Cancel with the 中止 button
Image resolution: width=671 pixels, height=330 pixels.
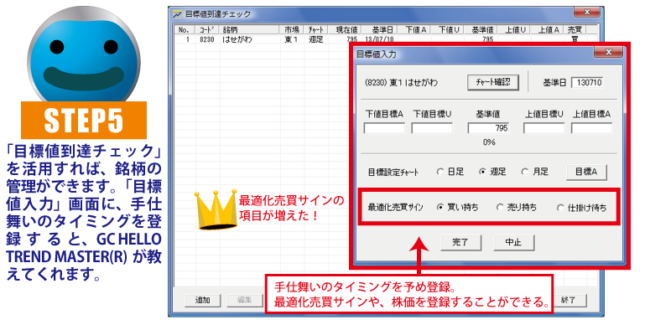pyautogui.click(x=513, y=242)
